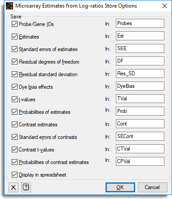
Task: Focus the TVal text field
Action: [140, 99]
